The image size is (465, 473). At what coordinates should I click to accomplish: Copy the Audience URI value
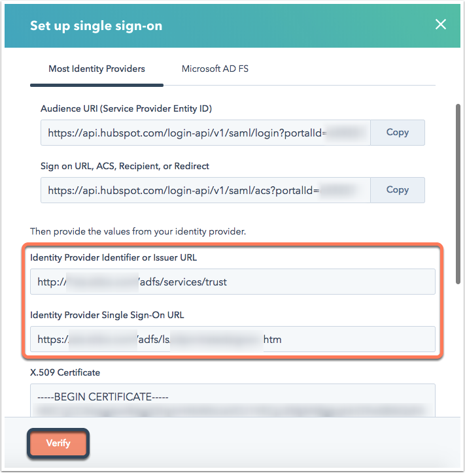pyautogui.click(x=398, y=133)
